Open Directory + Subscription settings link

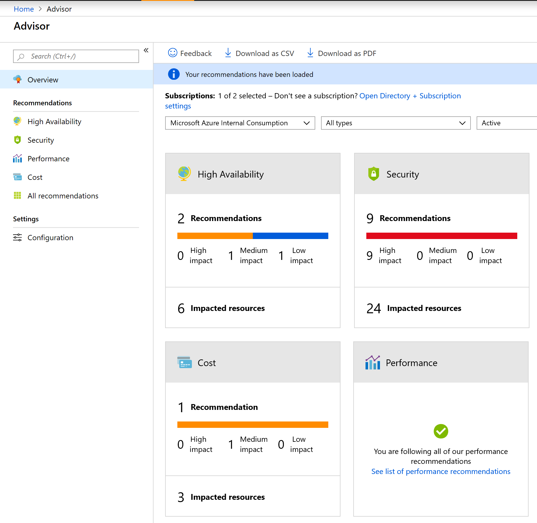pyautogui.click(x=410, y=96)
